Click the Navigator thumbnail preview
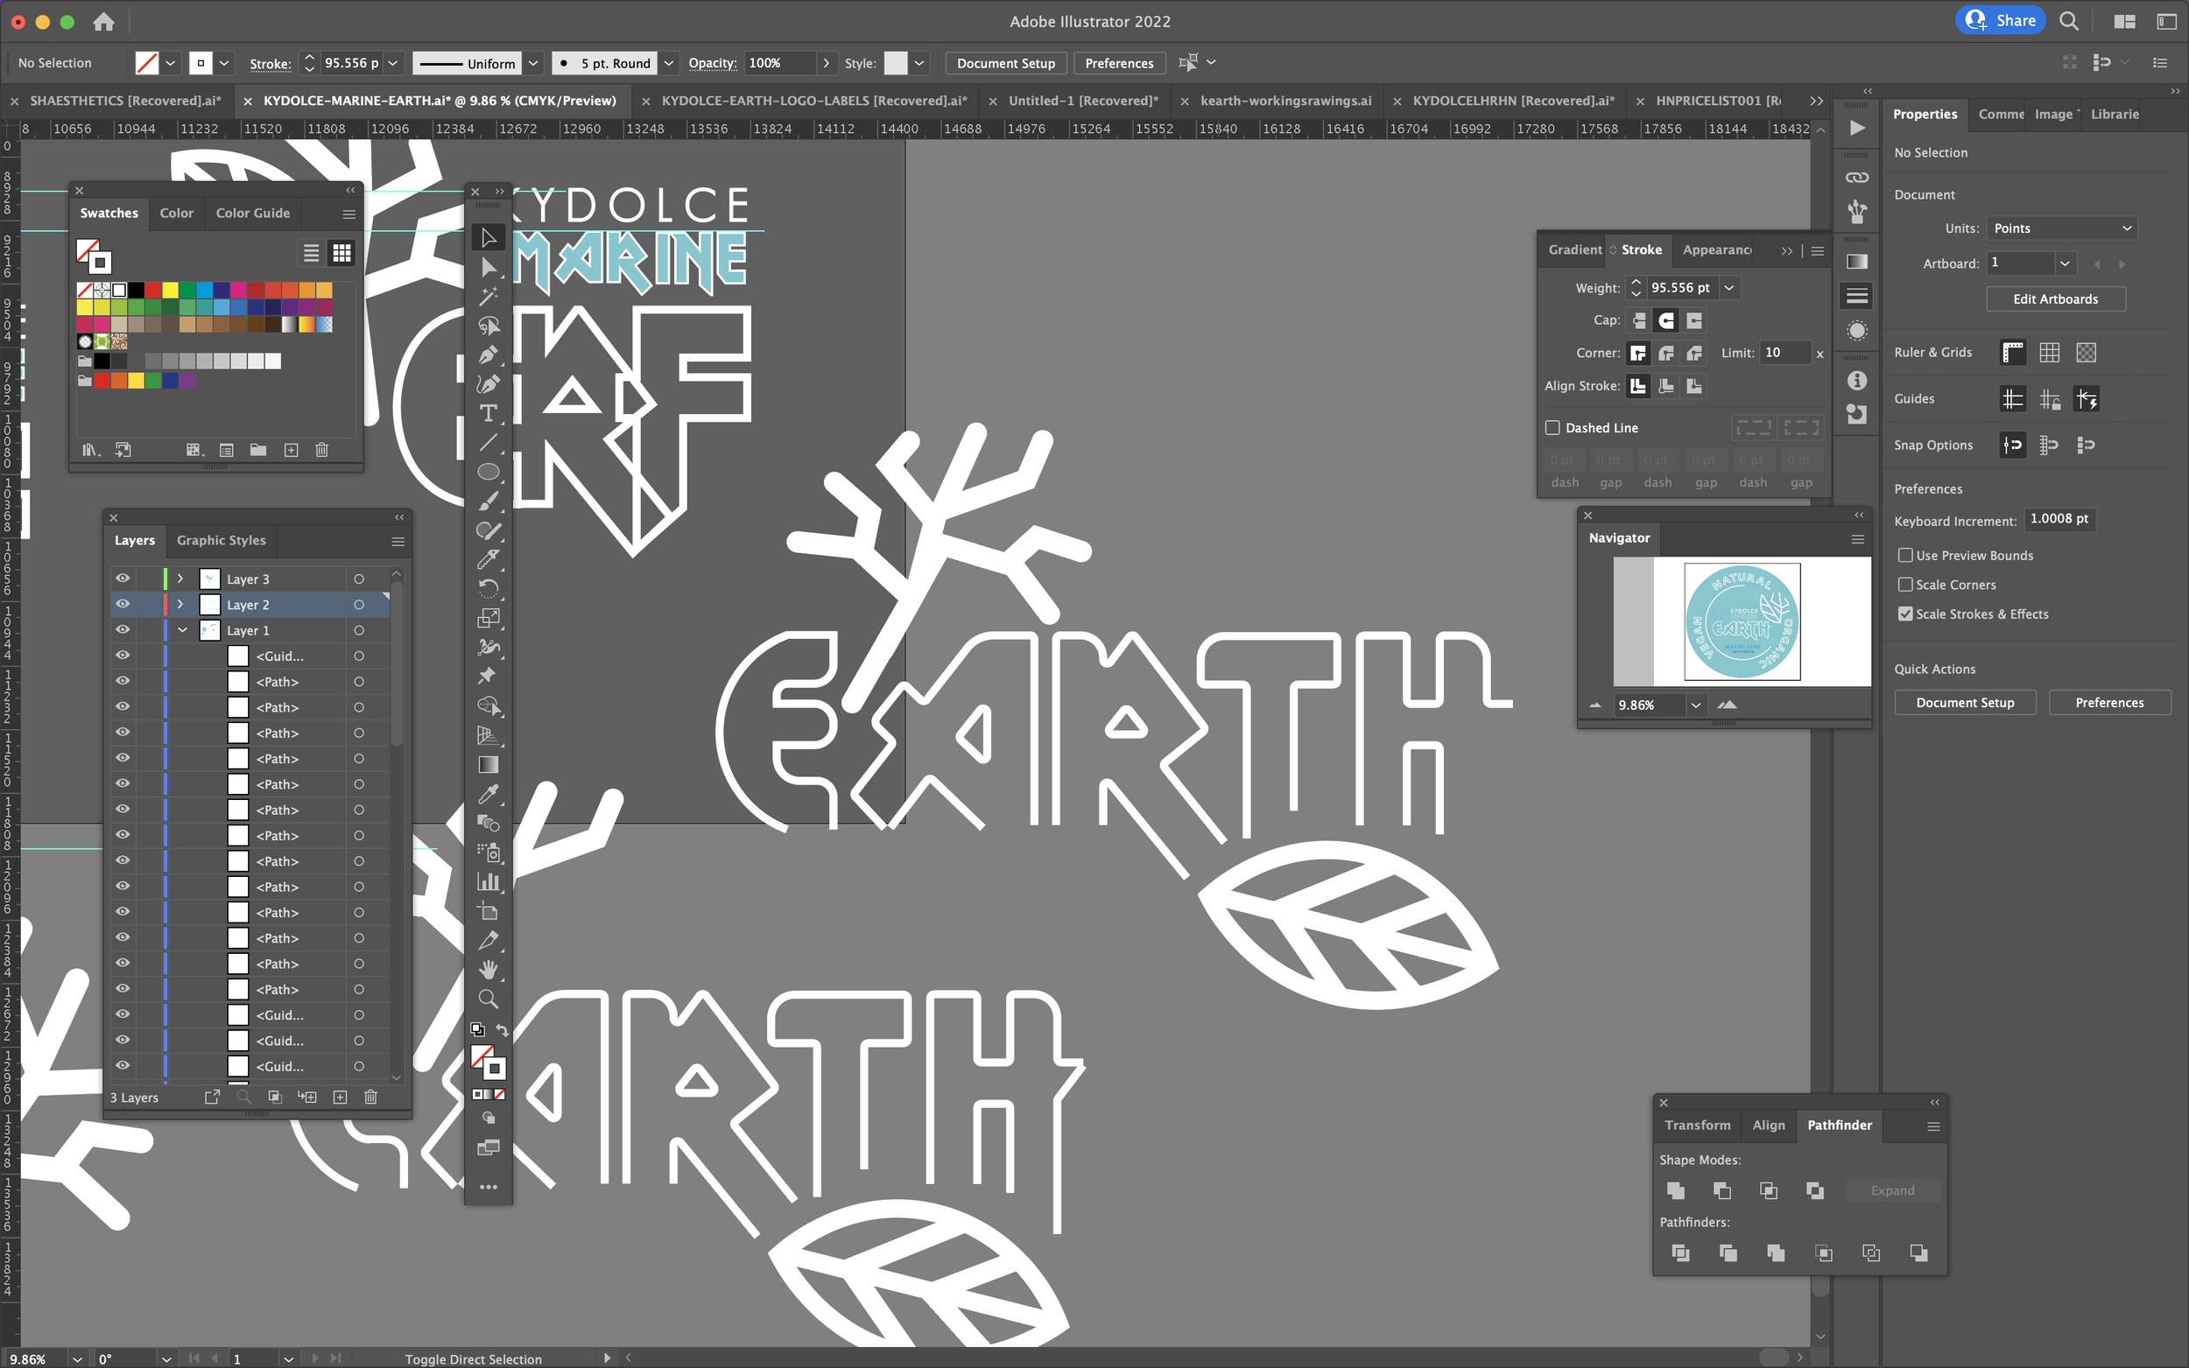 [1741, 621]
